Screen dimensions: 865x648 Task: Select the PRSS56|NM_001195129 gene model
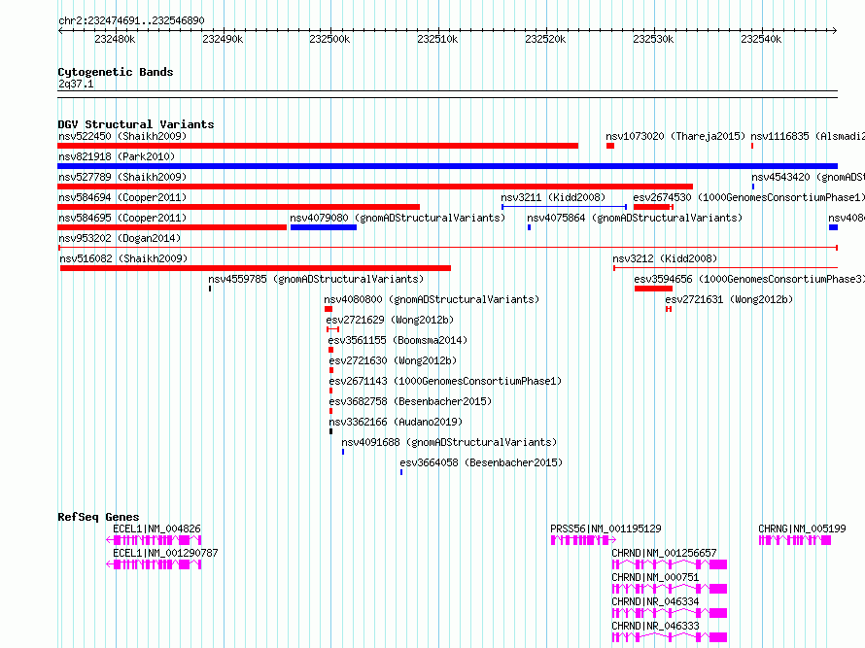(x=583, y=540)
